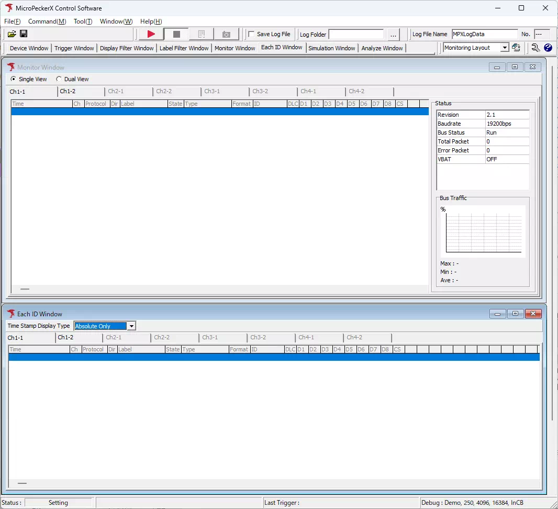The width and height of the screenshot is (558, 509).
Task: Click the Setting button in the status bar
Action: (58, 502)
